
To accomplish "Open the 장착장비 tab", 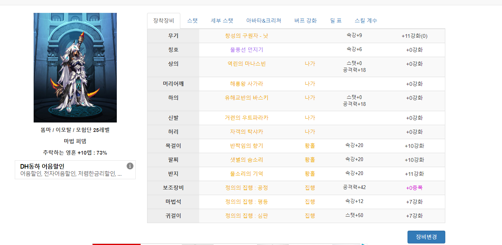I will click(x=164, y=21).
